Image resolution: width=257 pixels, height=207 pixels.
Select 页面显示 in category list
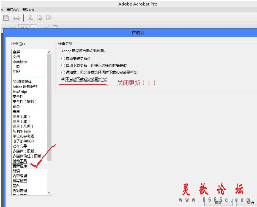tap(20, 62)
